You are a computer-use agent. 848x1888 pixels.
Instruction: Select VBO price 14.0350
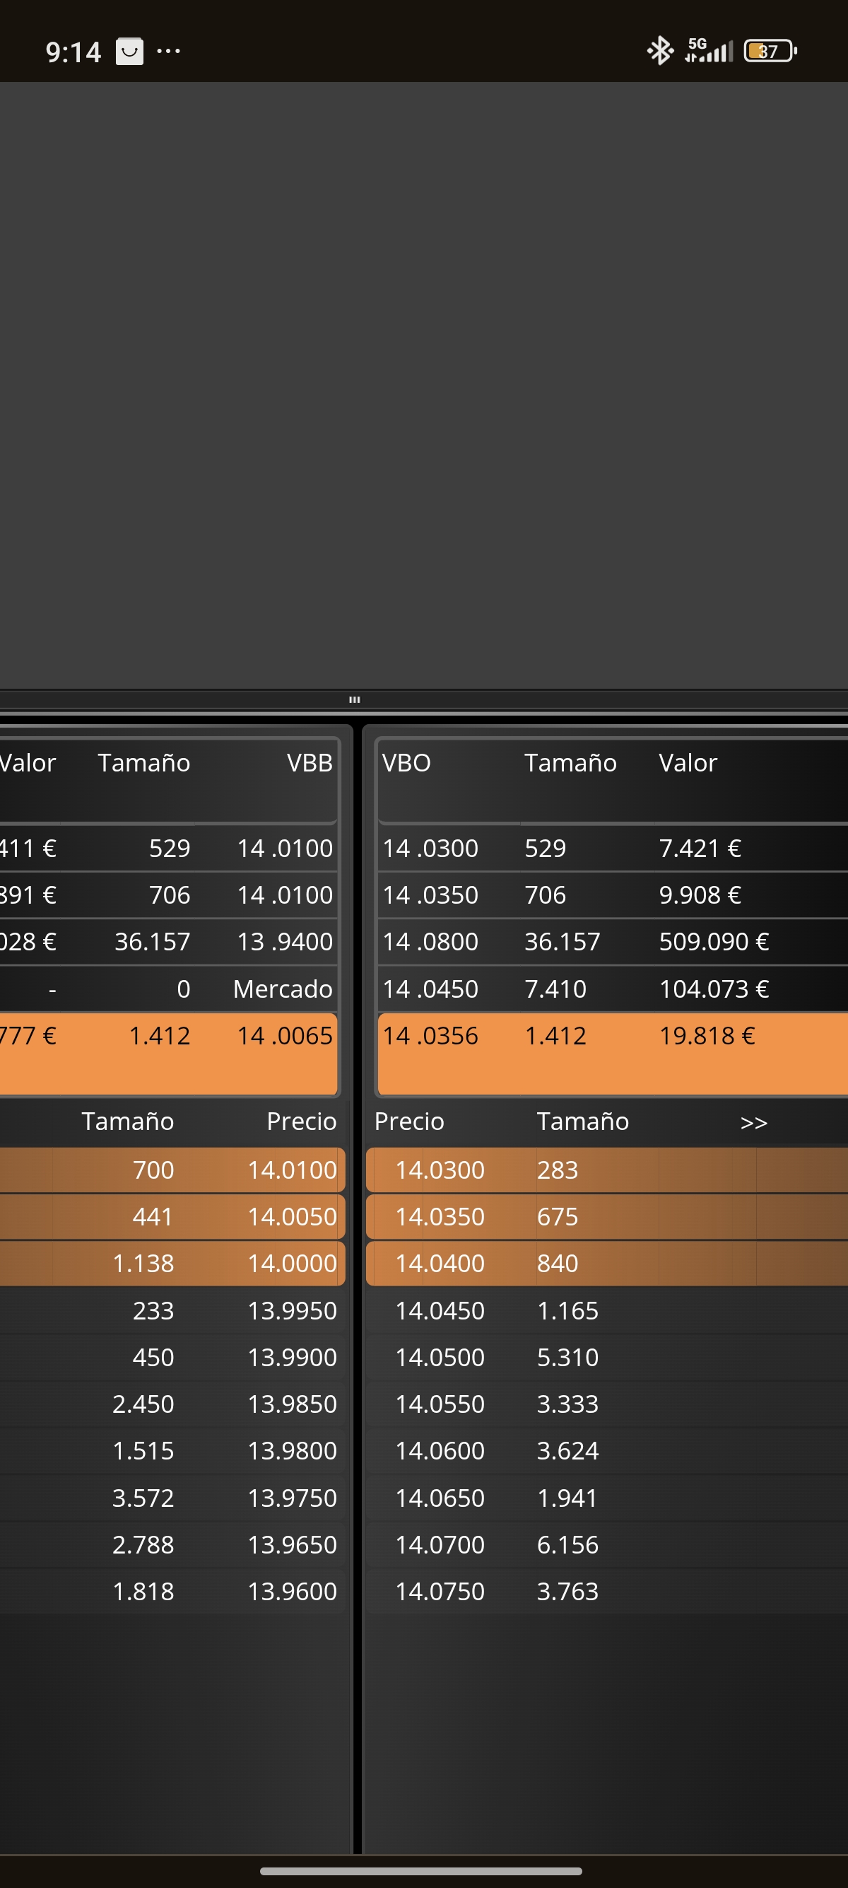(430, 895)
